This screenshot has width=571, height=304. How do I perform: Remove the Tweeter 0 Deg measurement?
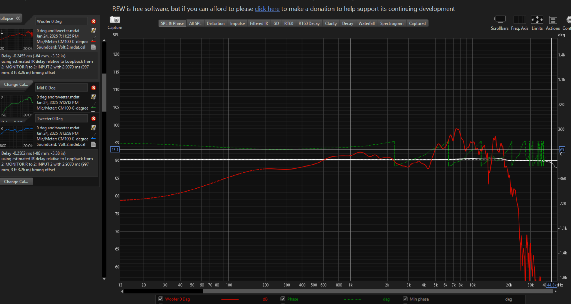tap(94, 119)
